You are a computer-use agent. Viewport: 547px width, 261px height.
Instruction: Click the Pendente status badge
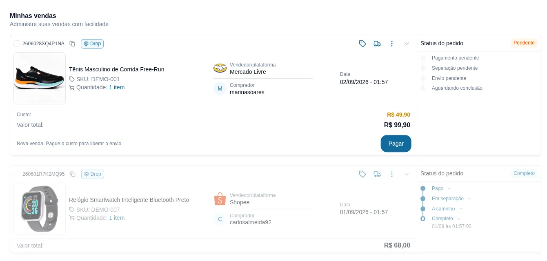524,43
